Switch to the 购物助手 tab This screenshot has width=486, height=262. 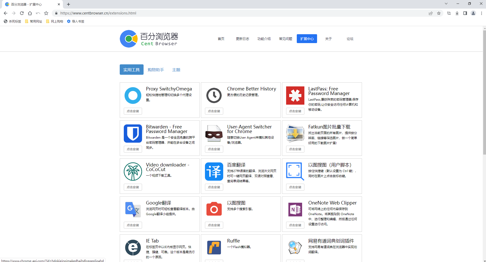coord(156,70)
